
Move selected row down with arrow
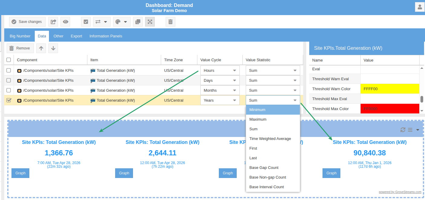tap(53, 48)
